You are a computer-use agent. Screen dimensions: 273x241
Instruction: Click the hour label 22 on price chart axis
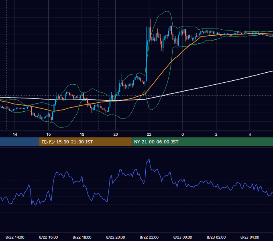coord(149,135)
